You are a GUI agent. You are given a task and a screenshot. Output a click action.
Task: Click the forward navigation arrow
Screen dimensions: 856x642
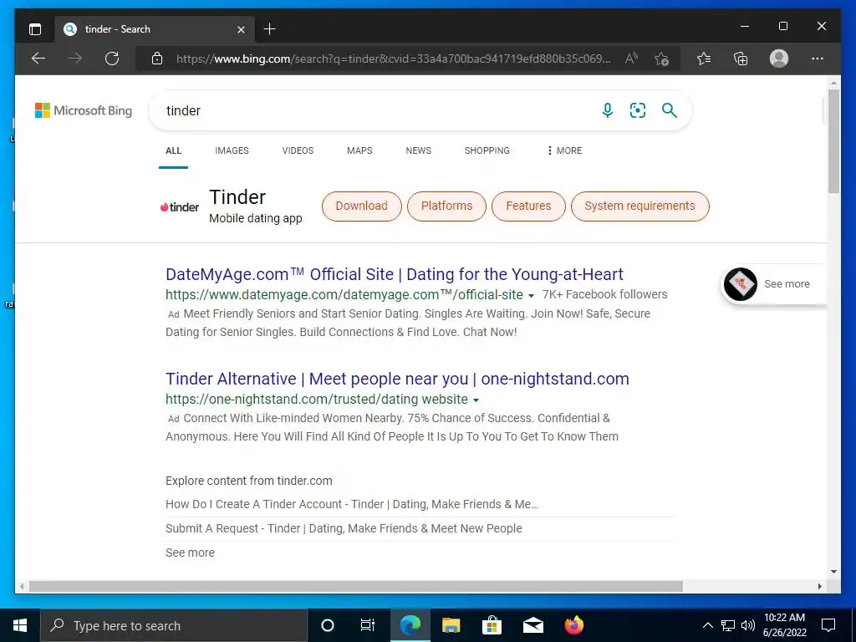click(75, 59)
